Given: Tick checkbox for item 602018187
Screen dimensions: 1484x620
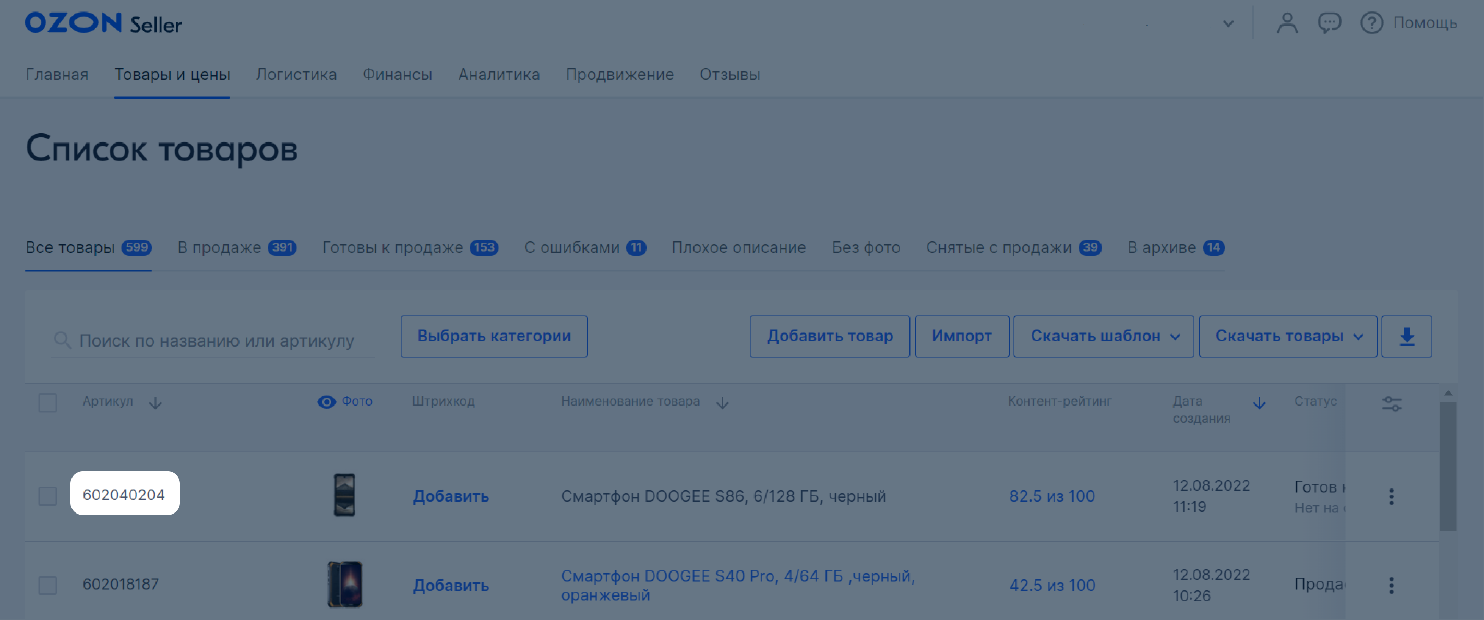Looking at the screenshot, I should pos(48,585).
